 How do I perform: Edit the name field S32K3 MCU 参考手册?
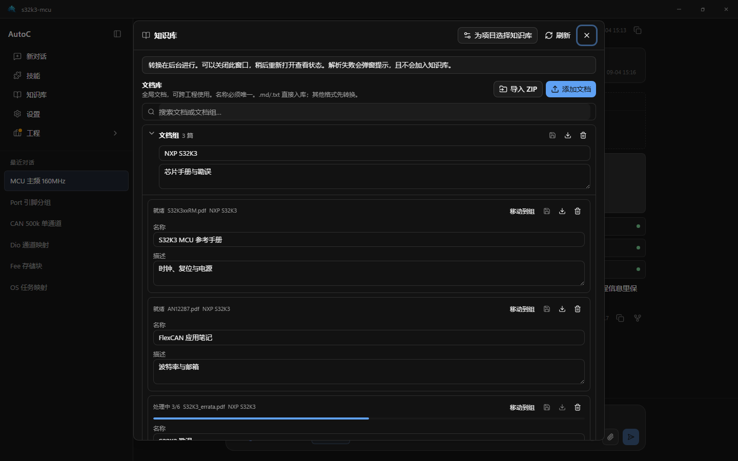pyautogui.click(x=369, y=240)
